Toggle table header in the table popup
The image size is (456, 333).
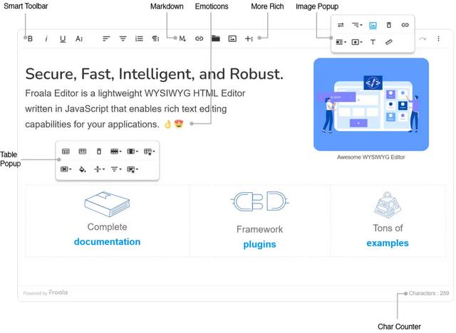coord(66,152)
